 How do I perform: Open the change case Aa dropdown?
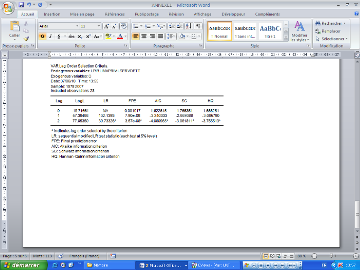[97, 36]
